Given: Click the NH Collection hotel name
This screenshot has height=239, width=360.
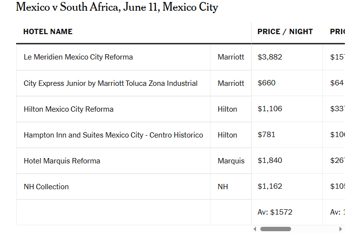Looking at the screenshot, I should [x=46, y=187].
